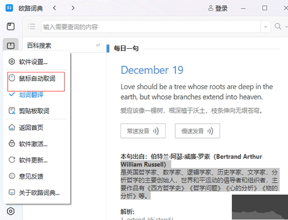Select 软件更新... menu item
The width and height of the screenshot is (288, 220).
[37, 160]
